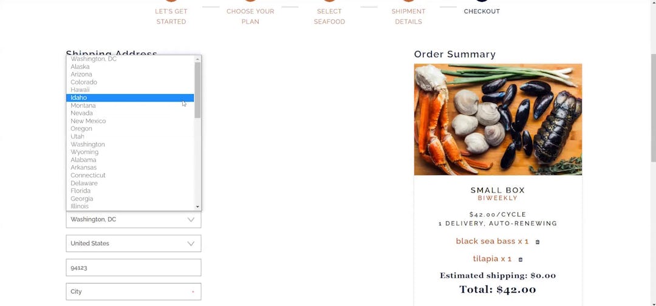Viewport: 656px width, 306px height.
Task: Go back to the Select Seafood step
Action: [329, 16]
